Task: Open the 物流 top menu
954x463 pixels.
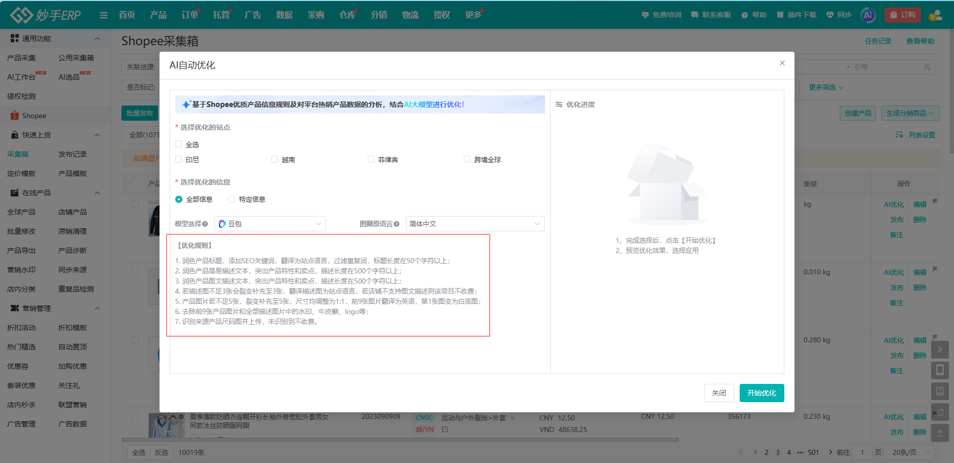Action: (410, 15)
